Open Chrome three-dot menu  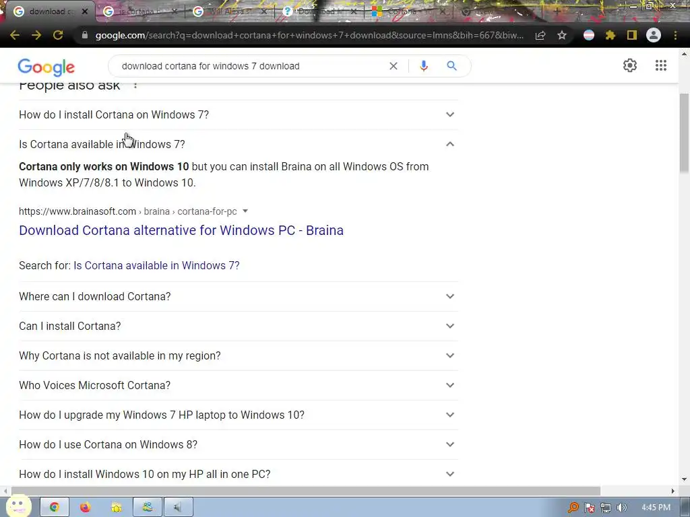(x=675, y=35)
